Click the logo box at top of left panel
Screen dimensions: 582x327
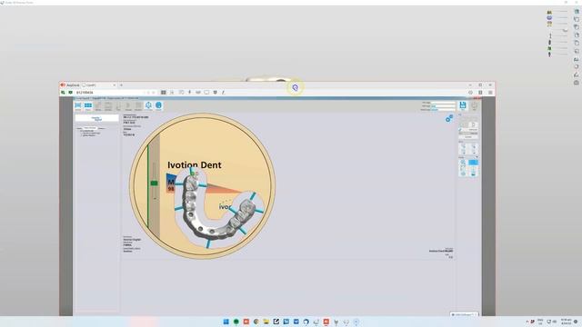pyautogui.click(x=97, y=118)
